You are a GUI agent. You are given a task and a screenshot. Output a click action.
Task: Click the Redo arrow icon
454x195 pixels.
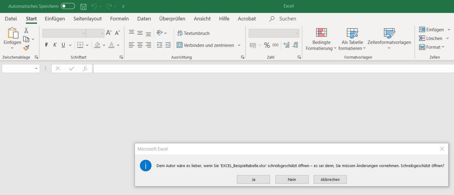pos(109,6)
